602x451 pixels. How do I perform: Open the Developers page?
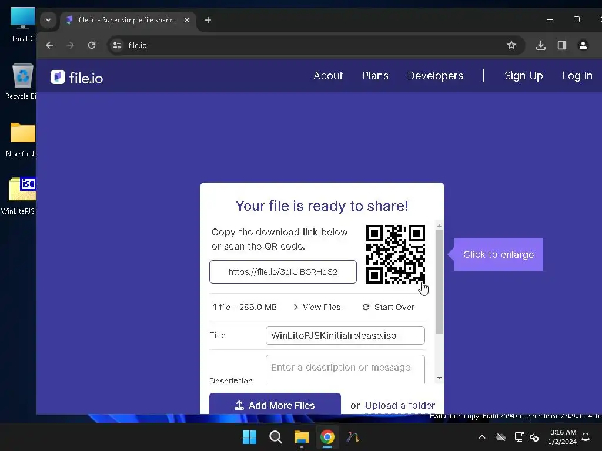[x=436, y=76]
